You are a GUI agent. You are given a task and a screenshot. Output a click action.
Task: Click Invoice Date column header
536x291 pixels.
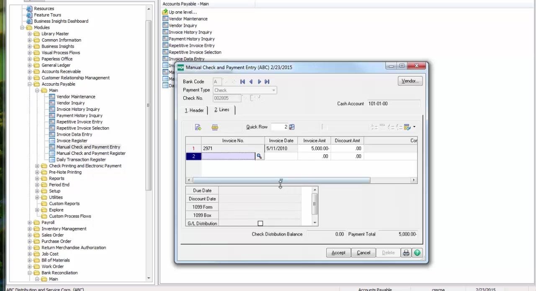[x=281, y=140]
